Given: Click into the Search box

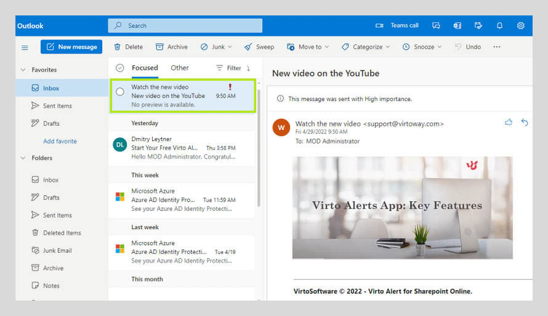Looking at the screenshot, I should coord(185,25).
